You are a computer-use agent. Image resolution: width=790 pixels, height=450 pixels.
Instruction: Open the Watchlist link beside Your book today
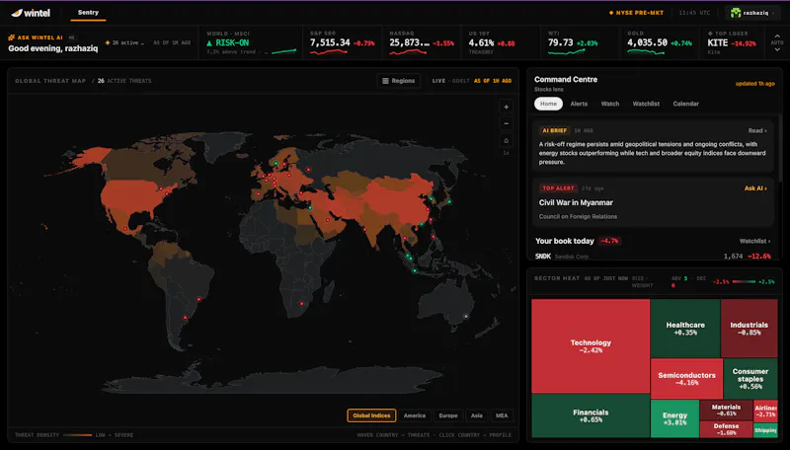point(754,241)
